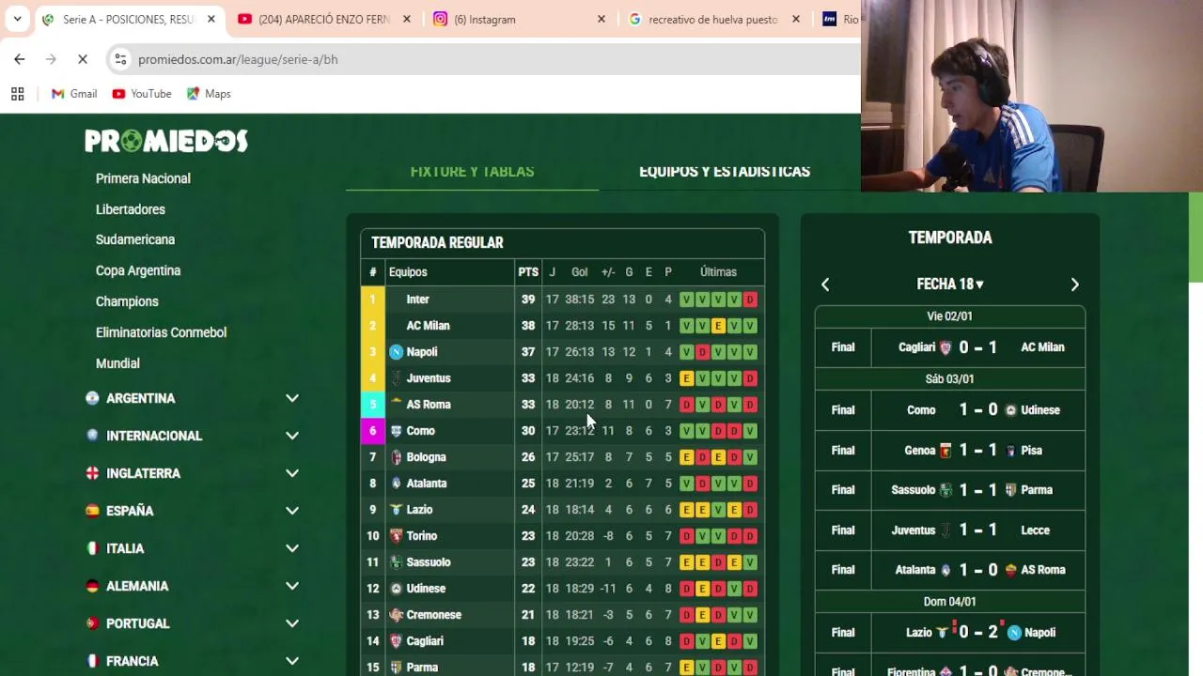
Task: Click the Bologna crest in standings table
Action: [397, 457]
